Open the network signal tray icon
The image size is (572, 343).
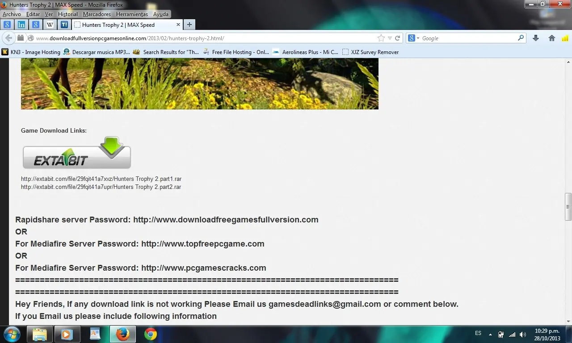click(x=512, y=334)
